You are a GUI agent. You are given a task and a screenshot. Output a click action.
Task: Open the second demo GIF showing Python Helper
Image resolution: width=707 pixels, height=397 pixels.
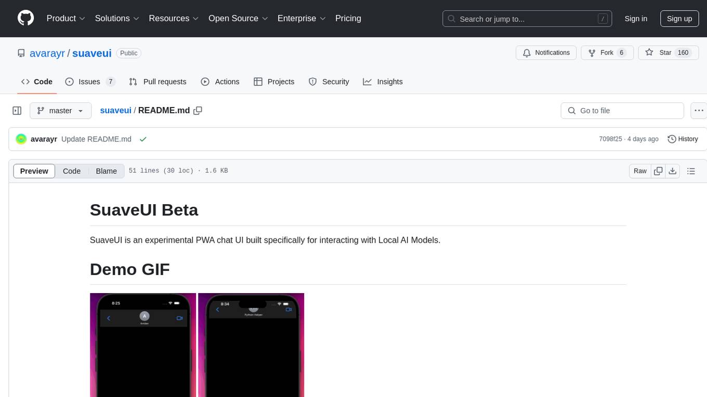coord(251,345)
